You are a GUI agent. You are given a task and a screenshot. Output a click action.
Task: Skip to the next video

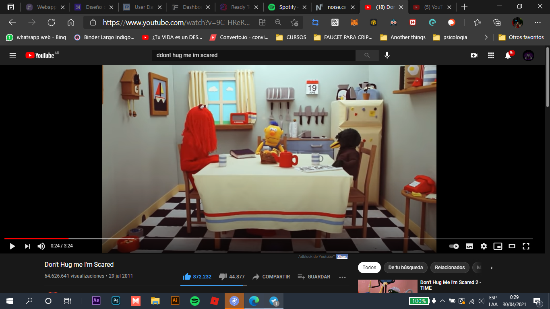pos(27,246)
